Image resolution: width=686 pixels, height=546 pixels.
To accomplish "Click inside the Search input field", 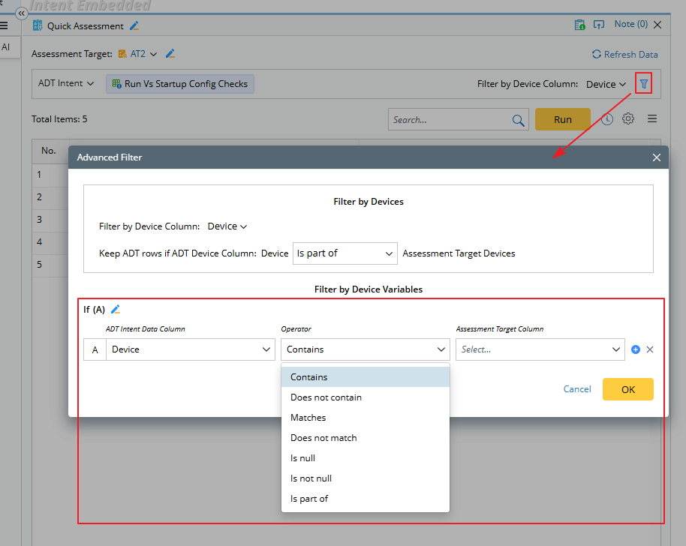I will pos(449,120).
